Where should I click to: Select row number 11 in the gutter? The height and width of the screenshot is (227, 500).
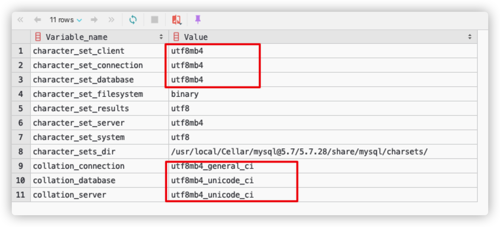pos(20,195)
